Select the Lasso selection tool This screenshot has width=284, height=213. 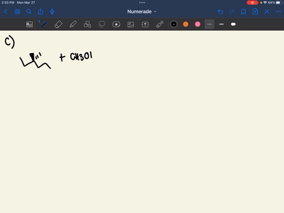[x=102, y=24]
